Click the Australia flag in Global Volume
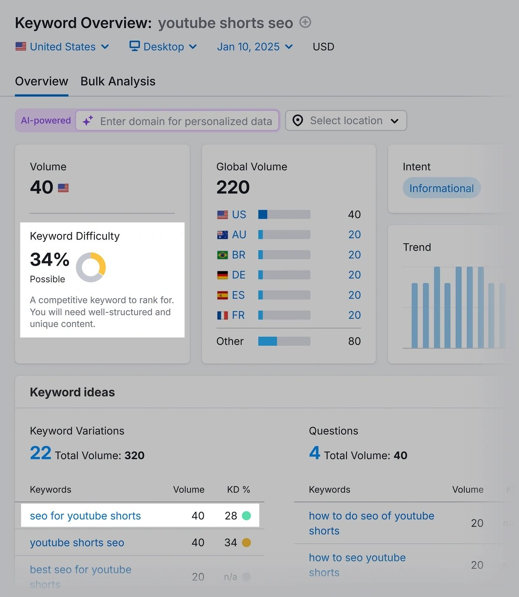Screen dimensions: 519x597 pos(222,235)
